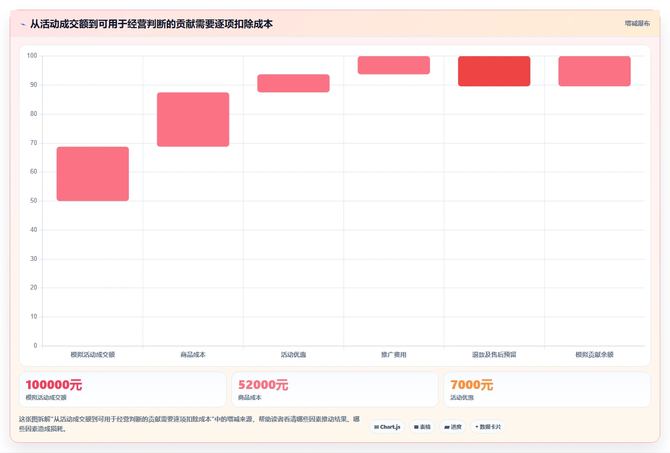Click the 商品成本 bar in the chart
Image resolution: width=670 pixels, height=453 pixels.
[x=193, y=119]
